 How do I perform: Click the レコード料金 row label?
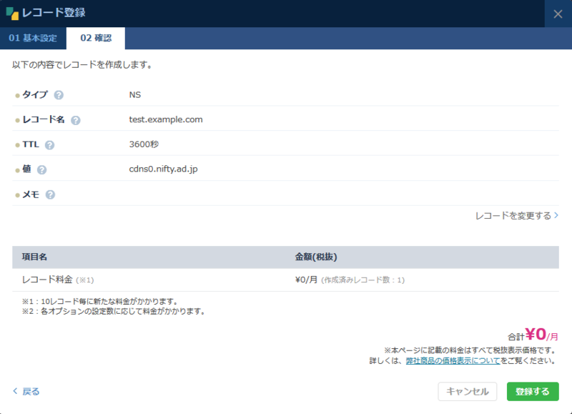click(x=47, y=280)
